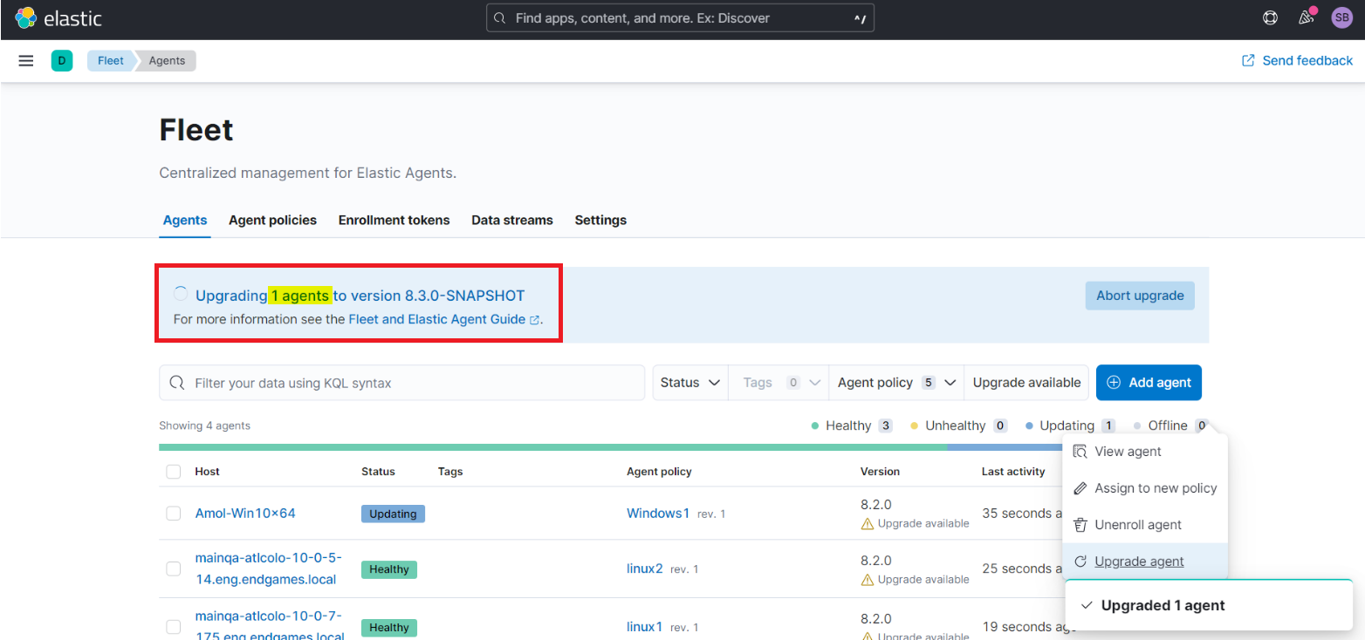Click the external link icon beside Fleet guide
Viewport: 1365px width, 640px height.
point(535,319)
